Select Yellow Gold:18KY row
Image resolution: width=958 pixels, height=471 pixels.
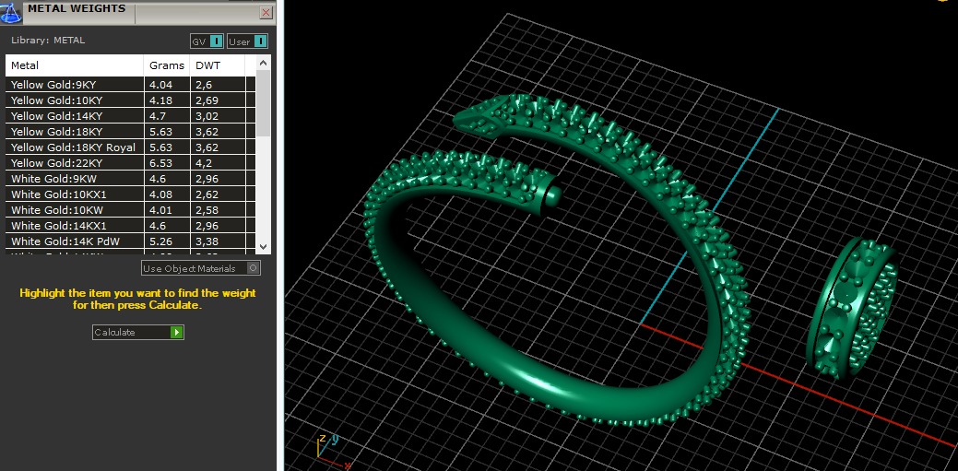[130, 131]
